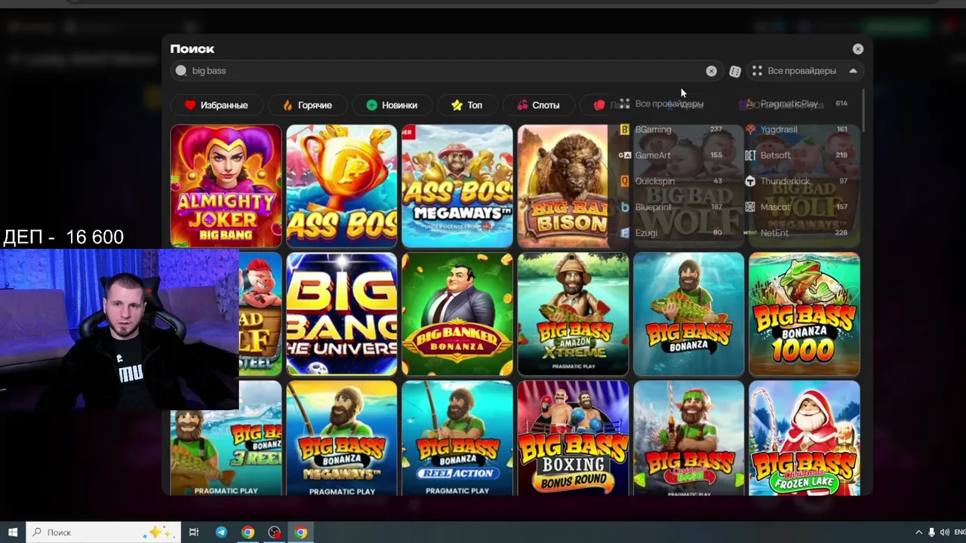The width and height of the screenshot is (966, 543).
Task: Open Task View on the taskbar
Action: [194, 532]
